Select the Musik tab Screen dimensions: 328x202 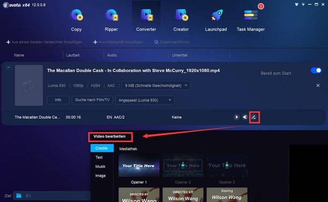[100, 166]
